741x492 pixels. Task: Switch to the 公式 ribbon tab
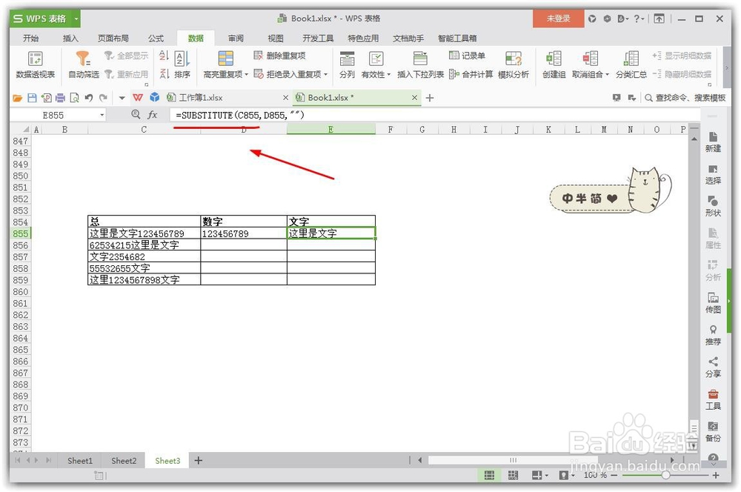click(x=156, y=38)
